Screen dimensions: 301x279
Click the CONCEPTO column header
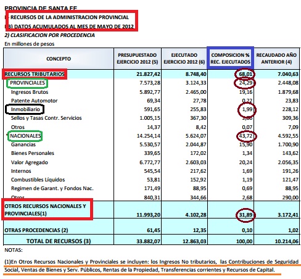point(59,59)
